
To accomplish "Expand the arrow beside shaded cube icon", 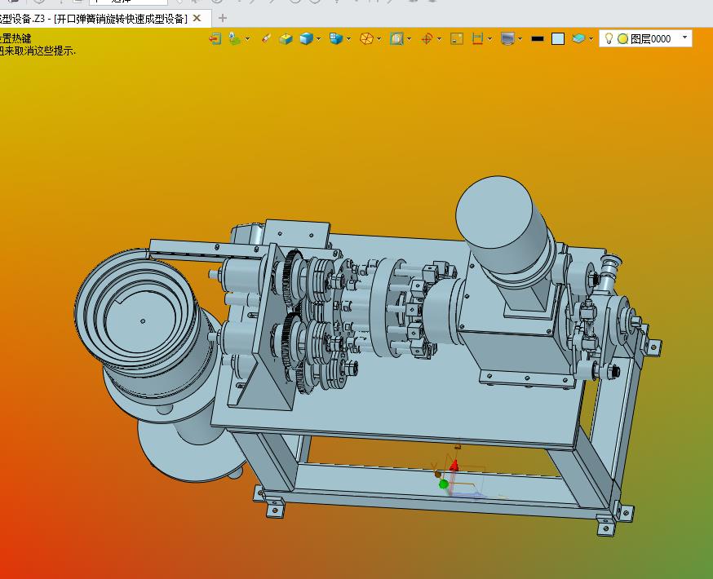I will click(x=319, y=38).
